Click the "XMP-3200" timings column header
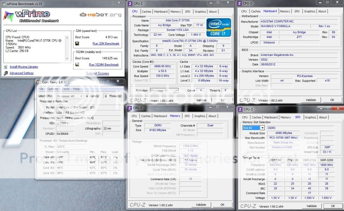344x211 pixels. (327, 160)
